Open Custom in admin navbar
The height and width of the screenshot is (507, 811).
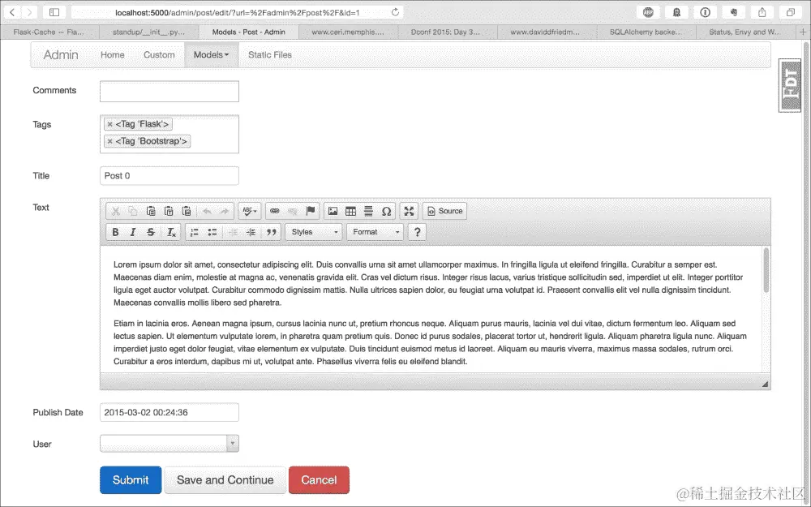click(159, 55)
